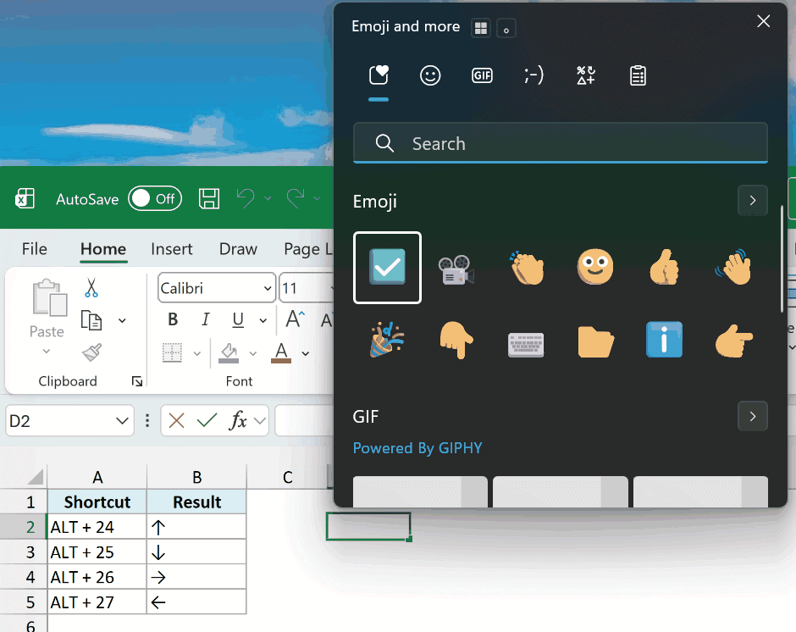The height and width of the screenshot is (632, 796).
Task: Click the emoji Search field
Action: (560, 143)
